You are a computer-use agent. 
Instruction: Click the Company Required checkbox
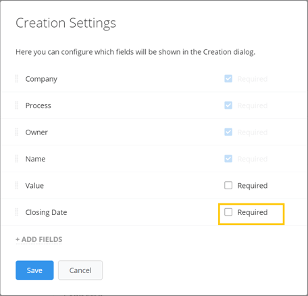(228, 78)
